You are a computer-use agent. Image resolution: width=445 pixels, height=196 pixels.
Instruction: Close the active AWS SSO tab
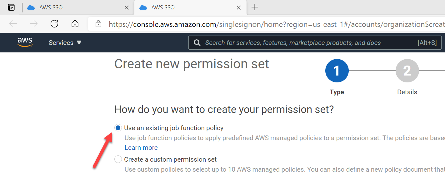coord(239,7)
